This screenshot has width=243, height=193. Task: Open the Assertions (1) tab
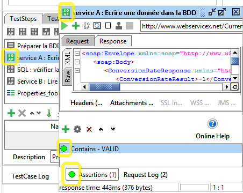pos(92,175)
